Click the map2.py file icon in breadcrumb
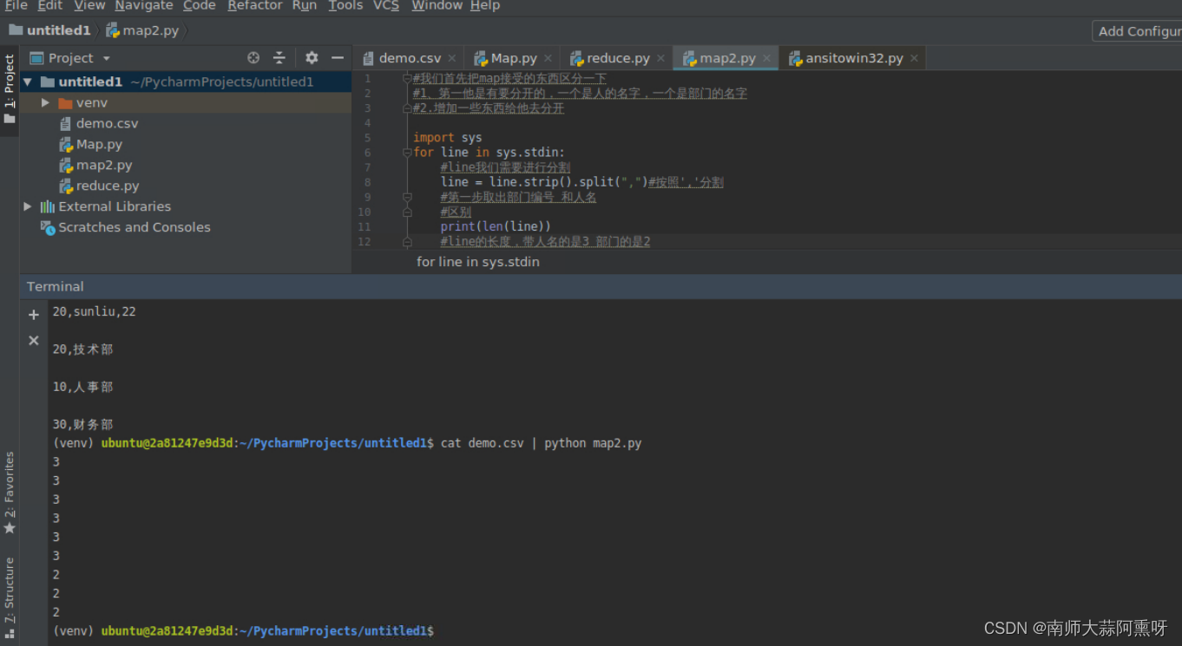This screenshot has height=646, width=1182. click(113, 30)
